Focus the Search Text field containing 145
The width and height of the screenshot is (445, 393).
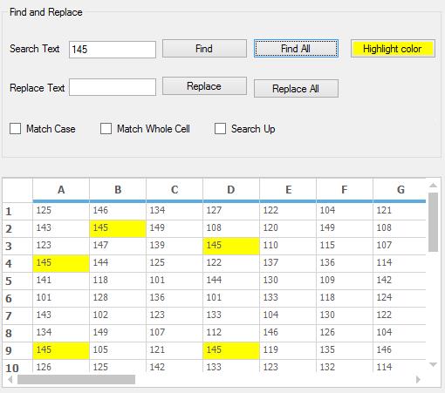[113, 50]
